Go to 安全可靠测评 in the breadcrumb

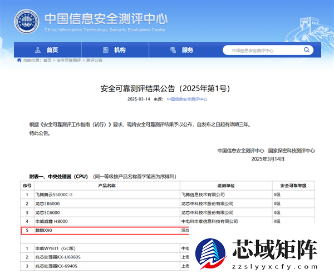tap(68, 60)
